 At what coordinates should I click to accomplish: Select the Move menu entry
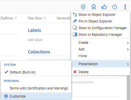(x=101, y=56)
